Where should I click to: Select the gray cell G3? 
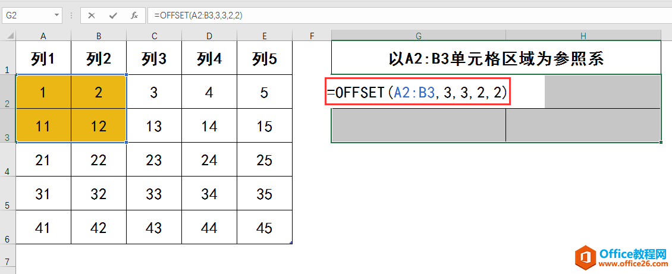click(x=419, y=125)
